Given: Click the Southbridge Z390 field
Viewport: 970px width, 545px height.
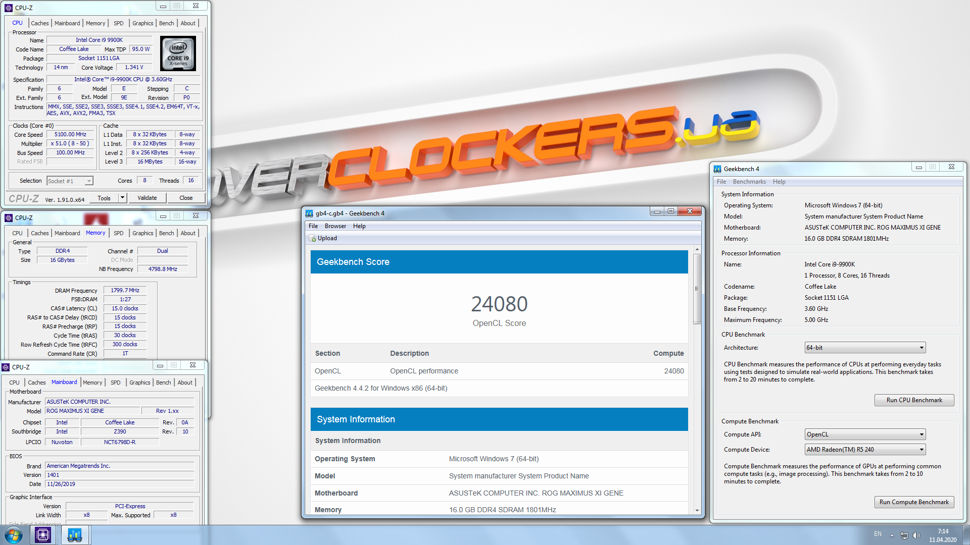Looking at the screenshot, I should 120,431.
